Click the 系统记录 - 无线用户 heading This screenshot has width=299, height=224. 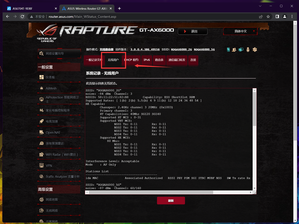coord(102,73)
